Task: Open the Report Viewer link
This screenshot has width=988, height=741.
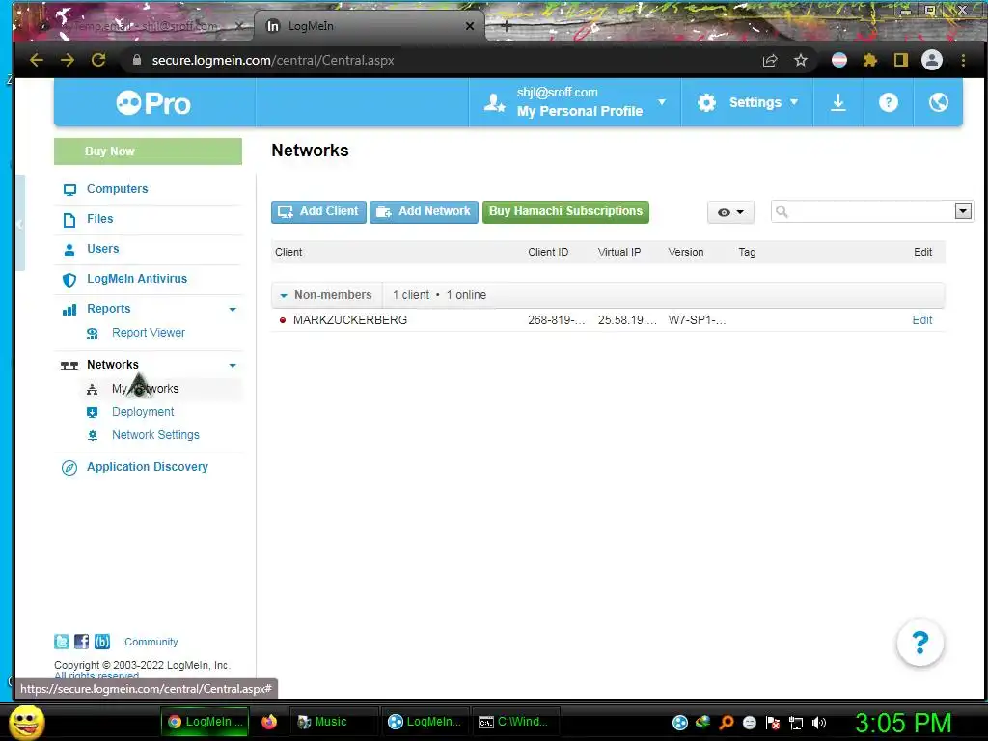Action: pyautogui.click(x=149, y=333)
